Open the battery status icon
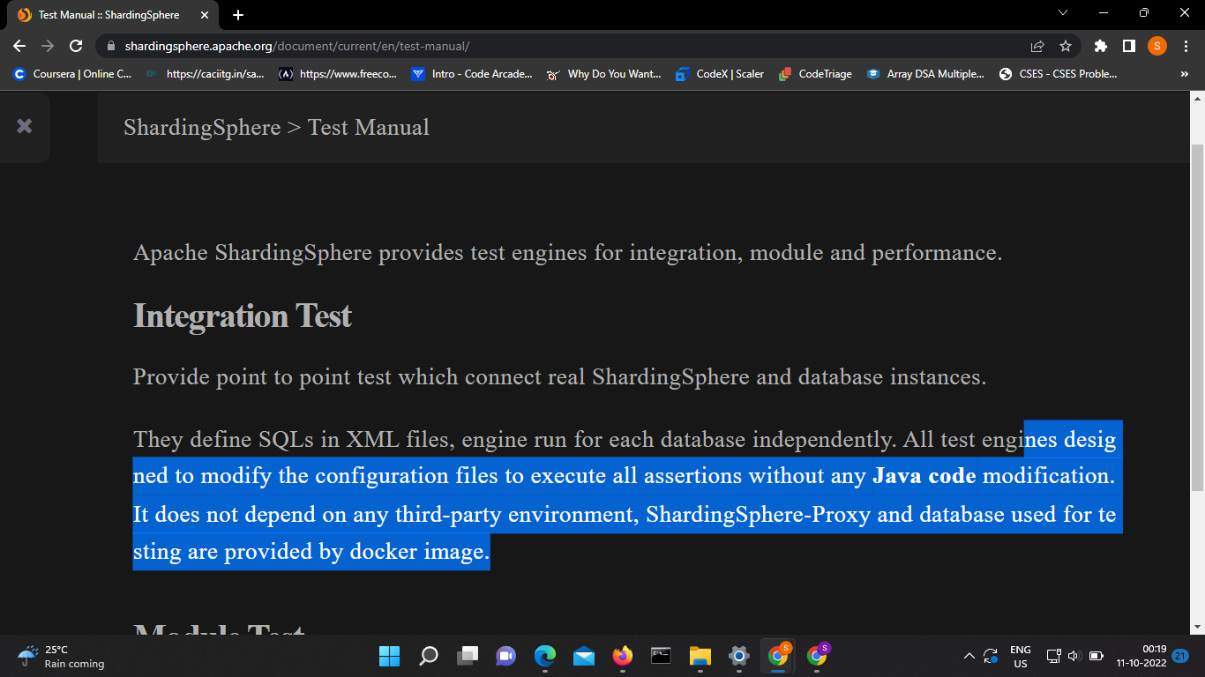This screenshot has width=1205, height=677. [1096, 656]
